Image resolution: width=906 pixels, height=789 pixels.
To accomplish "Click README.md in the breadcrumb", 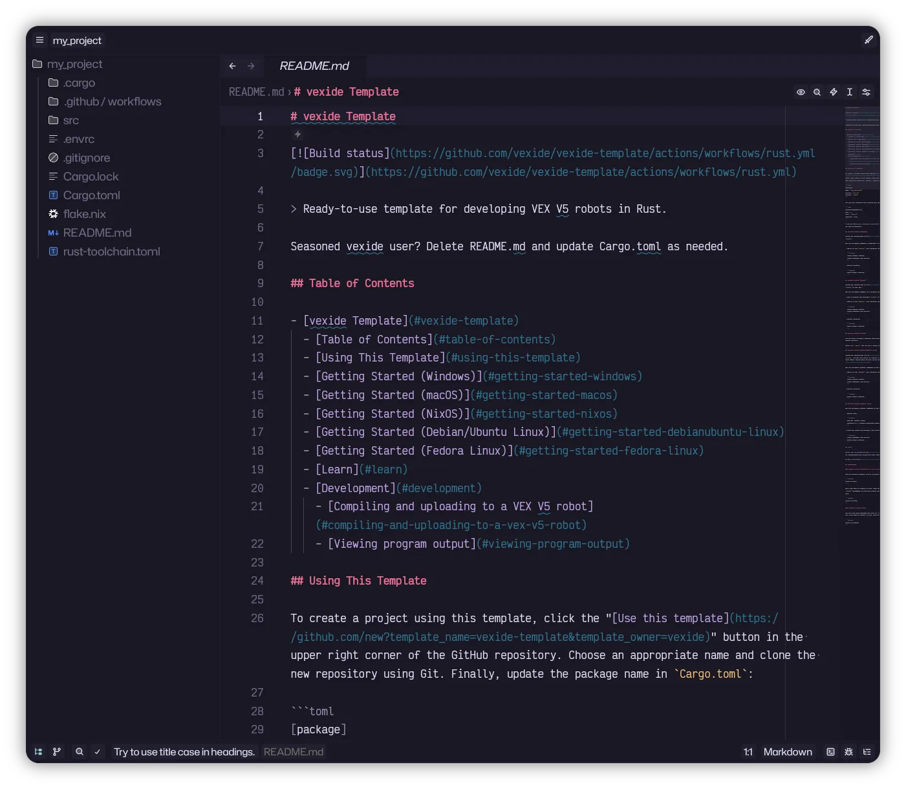I will [x=257, y=92].
